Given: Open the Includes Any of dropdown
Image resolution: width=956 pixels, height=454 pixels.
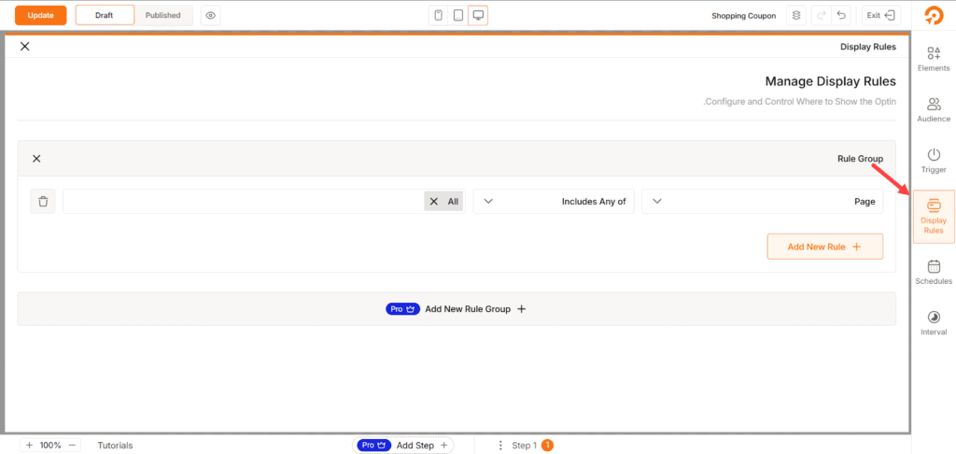Looking at the screenshot, I should [x=554, y=202].
